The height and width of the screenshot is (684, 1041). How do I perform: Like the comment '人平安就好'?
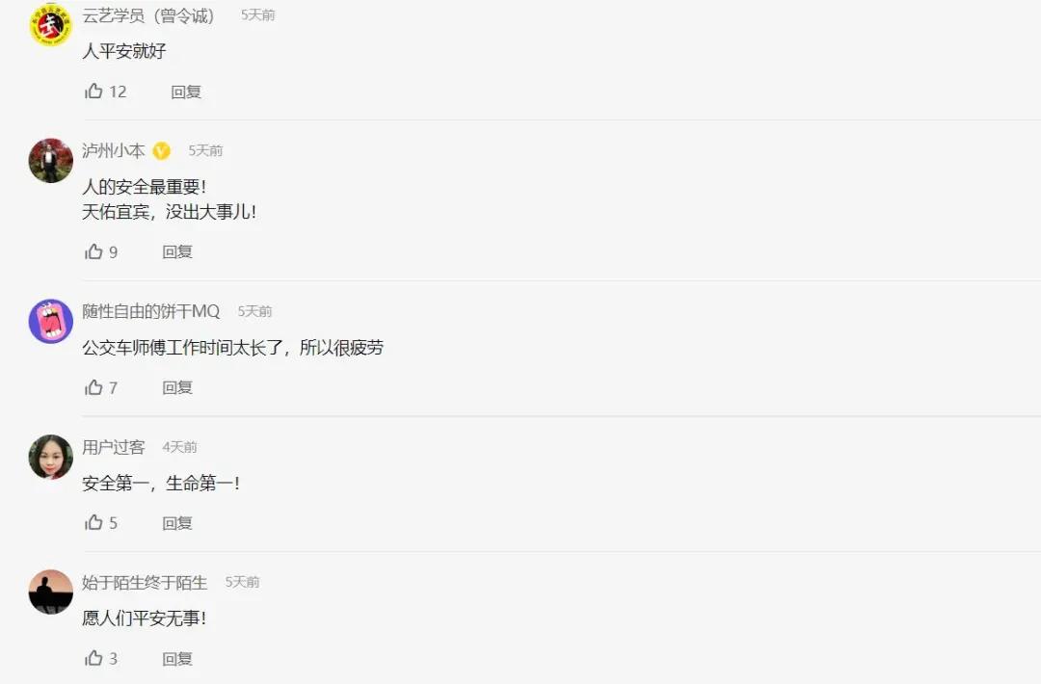93,92
